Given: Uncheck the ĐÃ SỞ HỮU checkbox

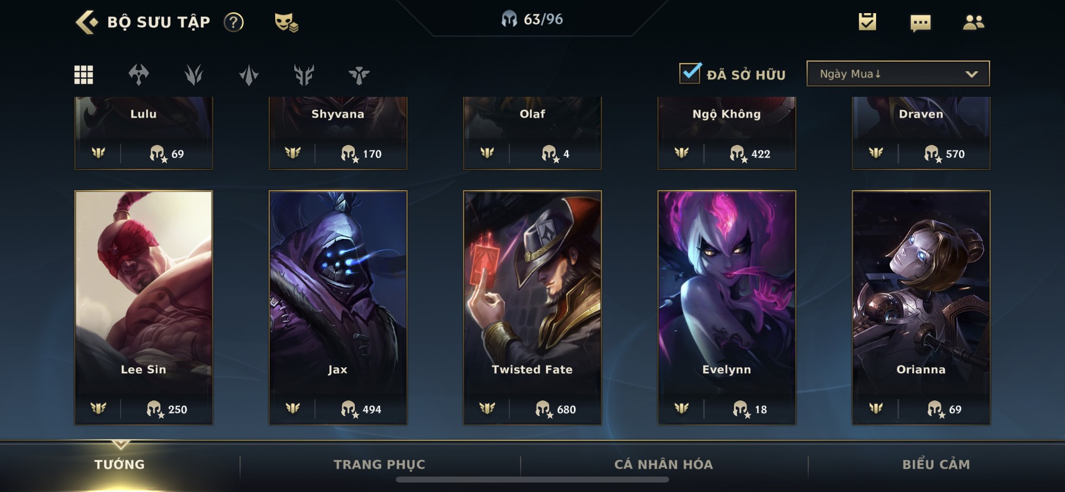Looking at the screenshot, I should pos(690,73).
